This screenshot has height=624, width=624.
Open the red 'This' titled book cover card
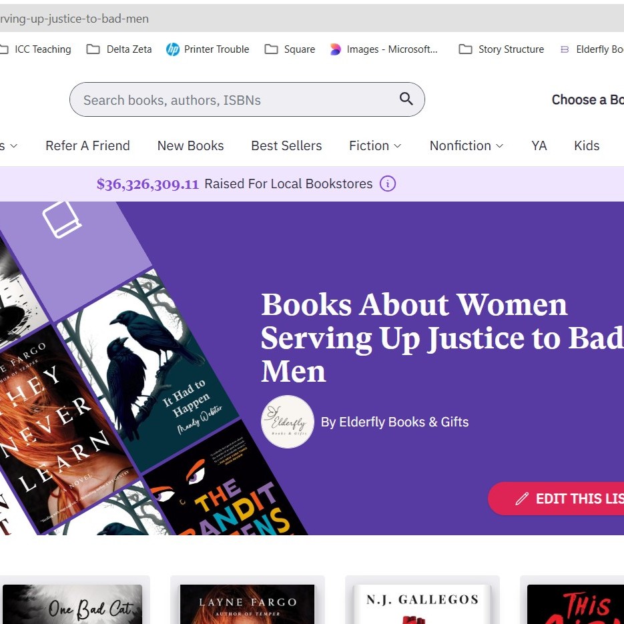[x=575, y=605]
